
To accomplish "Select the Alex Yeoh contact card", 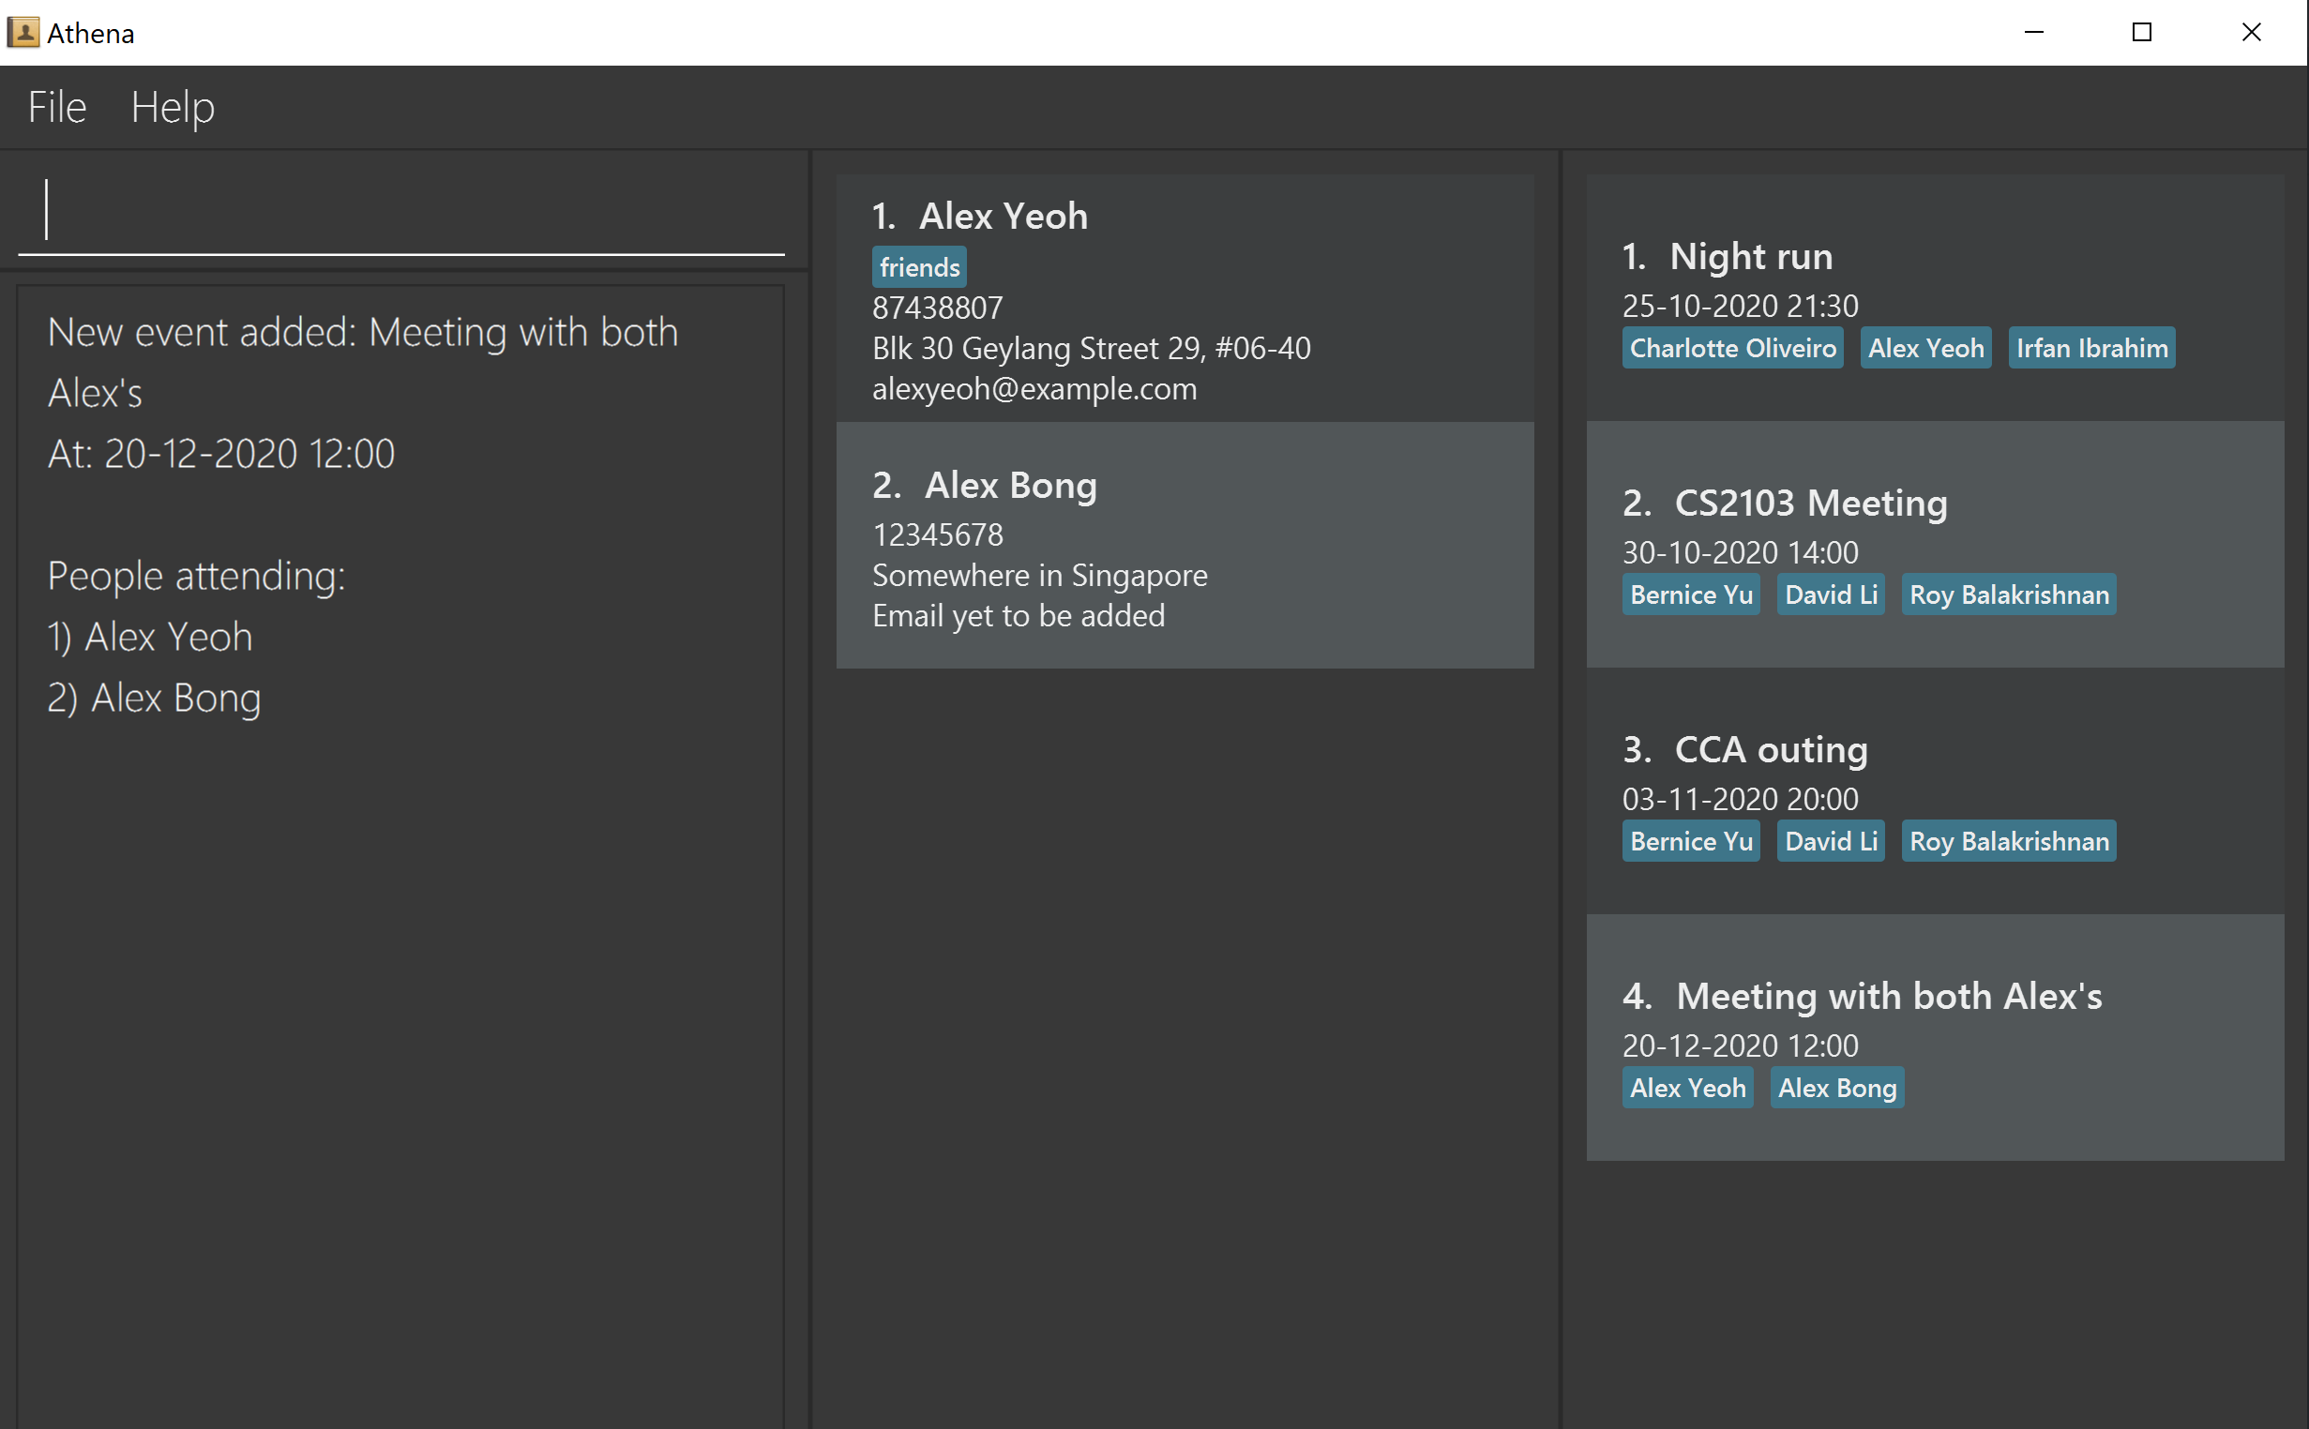I will pyautogui.click(x=1185, y=298).
